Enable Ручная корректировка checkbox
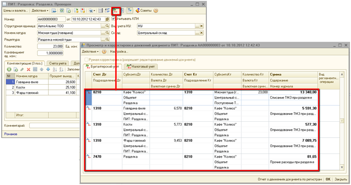Screen dimensions: 351x185 pos(85,60)
